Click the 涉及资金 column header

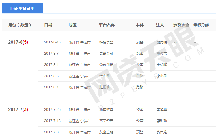[181, 25]
